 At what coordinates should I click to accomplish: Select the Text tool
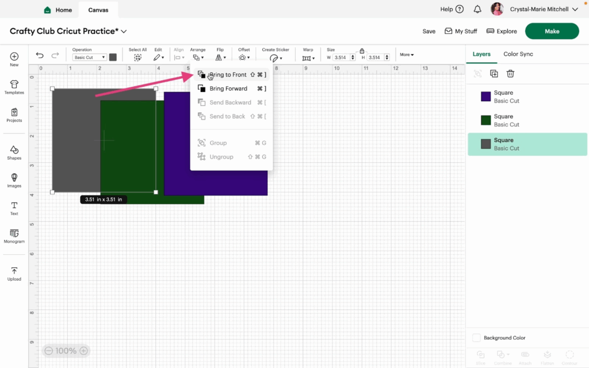coord(14,205)
